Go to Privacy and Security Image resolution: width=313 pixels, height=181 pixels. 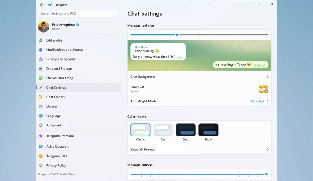coord(79,59)
